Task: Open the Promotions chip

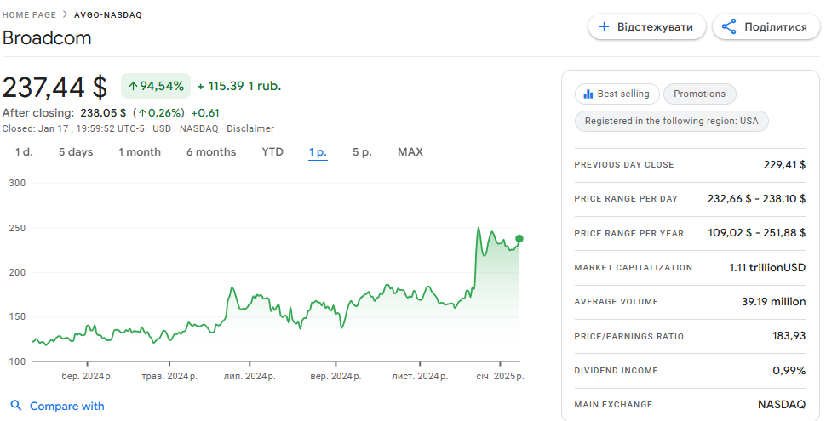Action: (700, 94)
